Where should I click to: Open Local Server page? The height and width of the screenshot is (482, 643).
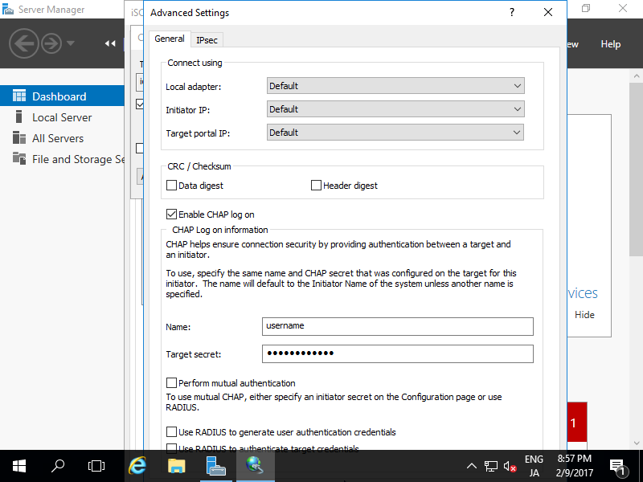[62, 117]
